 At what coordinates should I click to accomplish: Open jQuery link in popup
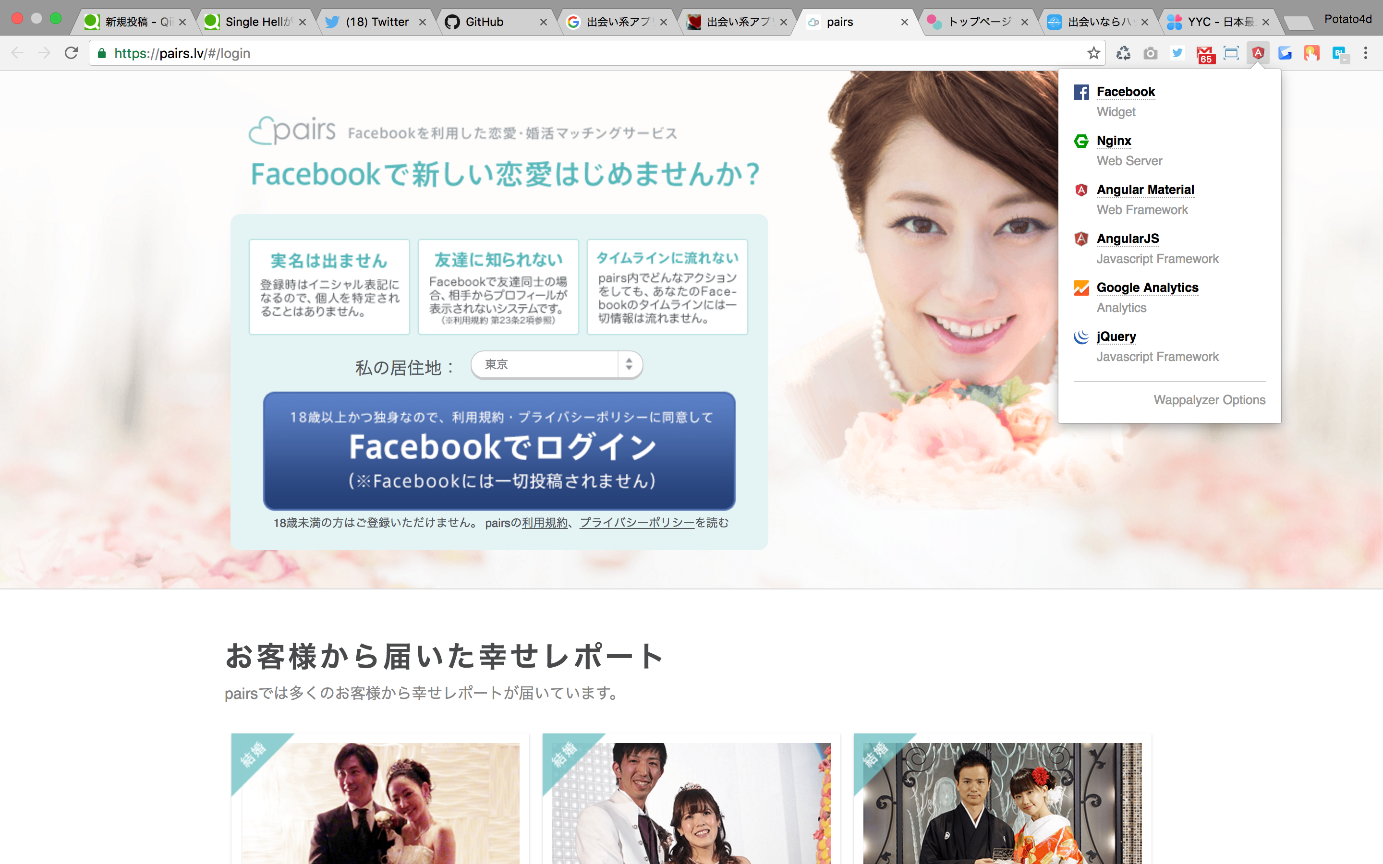click(1116, 336)
